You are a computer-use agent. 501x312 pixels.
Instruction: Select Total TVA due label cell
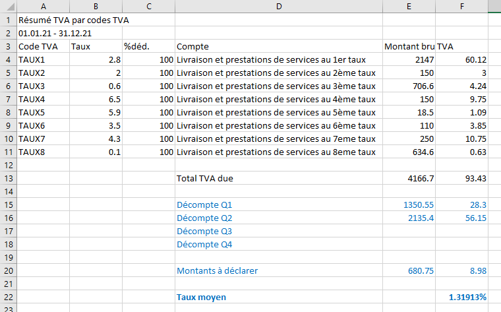click(279, 178)
